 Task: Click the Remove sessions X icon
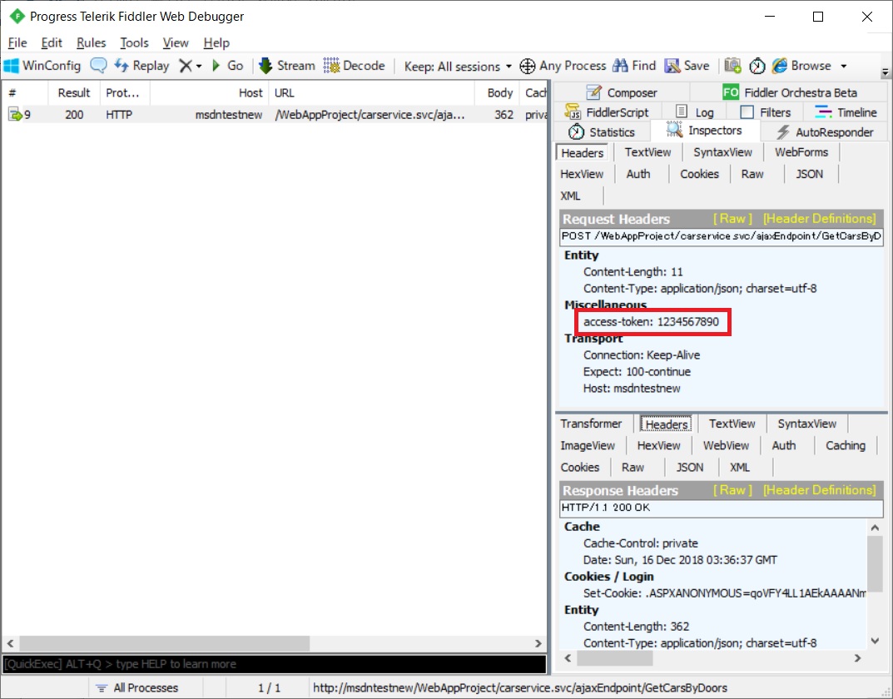185,66
